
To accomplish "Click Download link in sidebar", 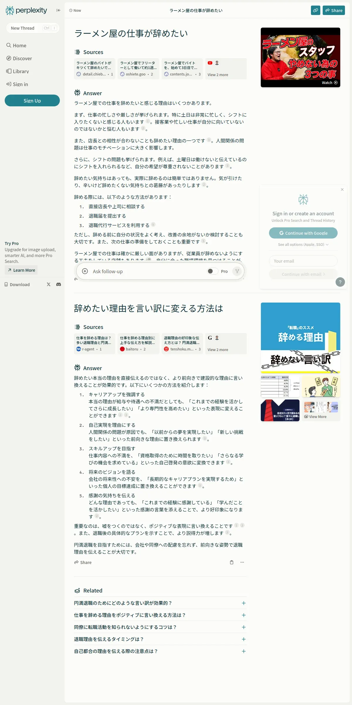I will tap(17, 284).
